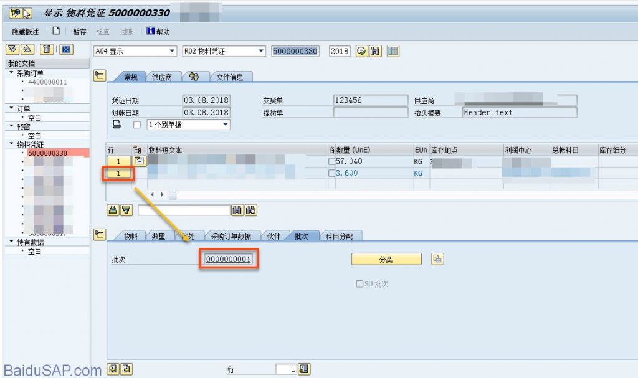This screenshot has width=638, height=378.
Task: Click the trash delete icon in overview panel
Action: (x=47, y=50)
